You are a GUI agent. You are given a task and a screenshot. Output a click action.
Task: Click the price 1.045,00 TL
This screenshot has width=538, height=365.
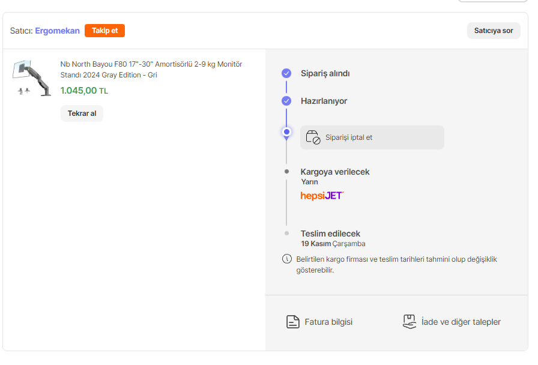[84, 91]
